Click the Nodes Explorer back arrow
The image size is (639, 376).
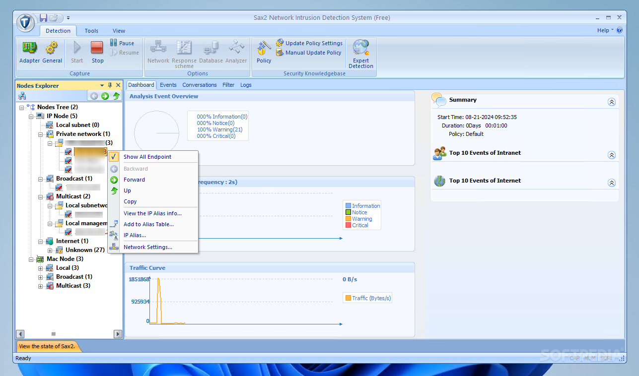[x=94, y=96]
